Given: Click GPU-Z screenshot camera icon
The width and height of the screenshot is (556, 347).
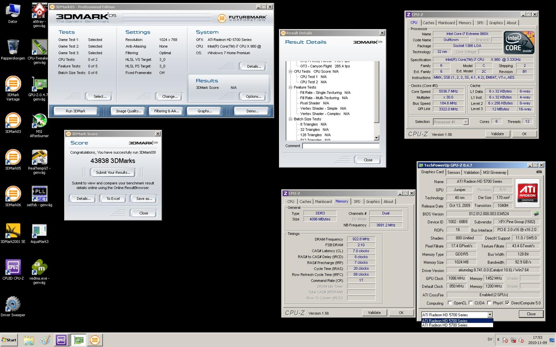Looking at the screenshot, I should pyautogui.click(x=539, y=172).
